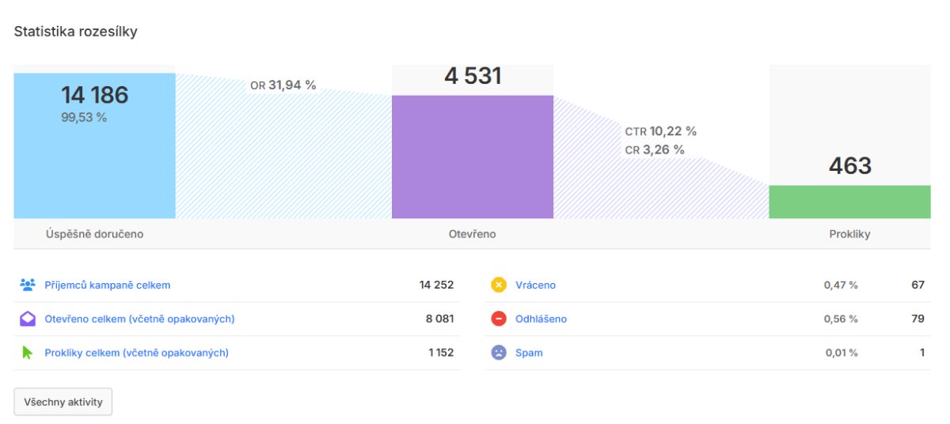Open the Odhlášeno link
950x424 pixels.
point(541,319)
